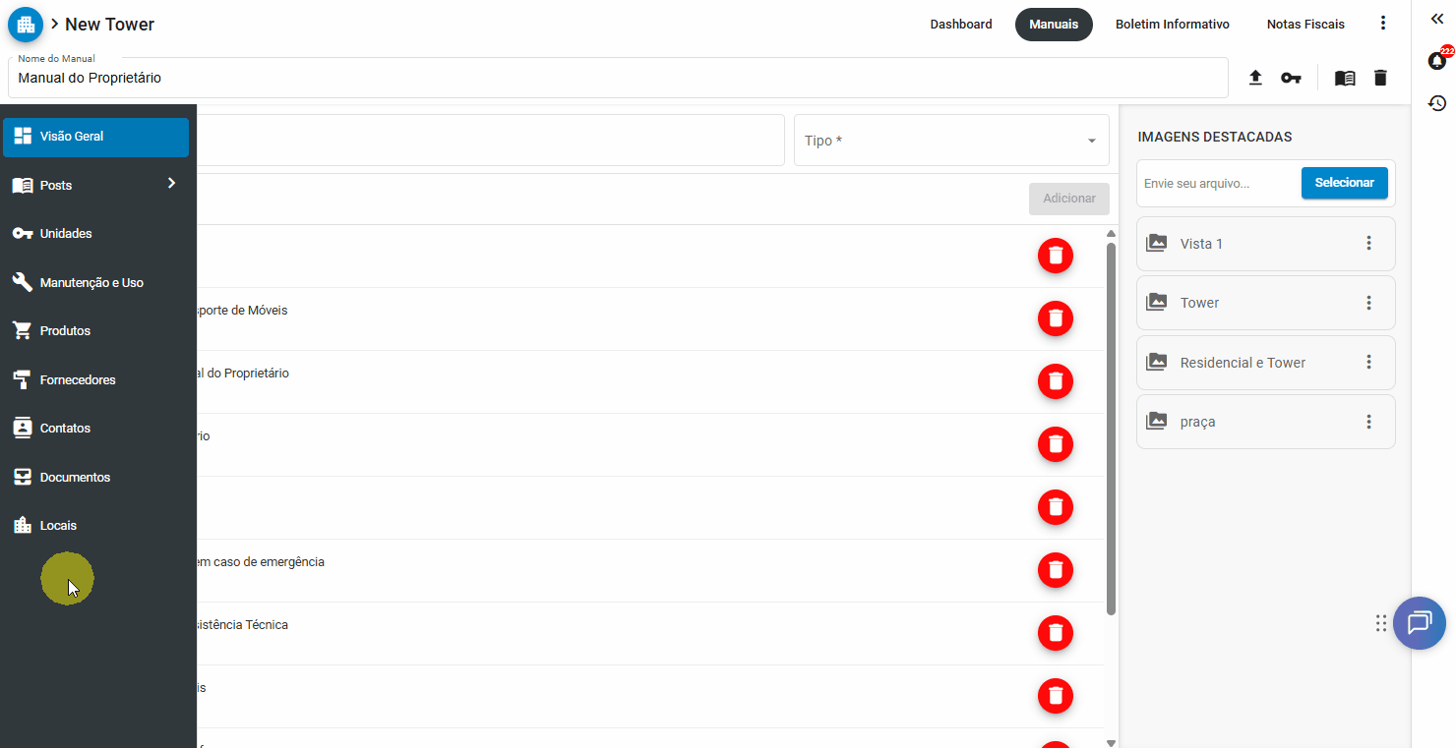This screenshot has width=1456, height=748.
Task: Open options menu for Vista 1 image
Action: (x=1368, y=243)
